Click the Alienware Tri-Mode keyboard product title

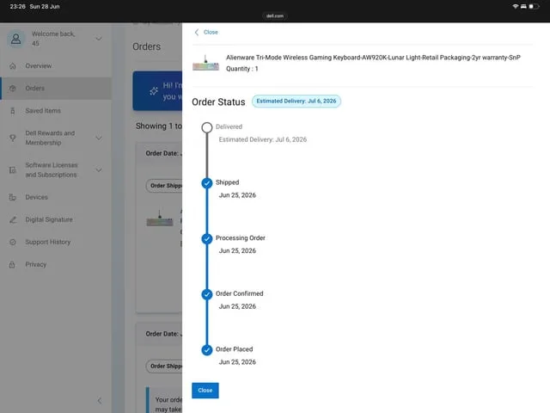click(373, 58)
